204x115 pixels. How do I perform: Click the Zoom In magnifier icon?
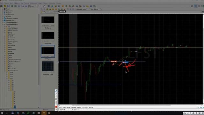point(19,6)
